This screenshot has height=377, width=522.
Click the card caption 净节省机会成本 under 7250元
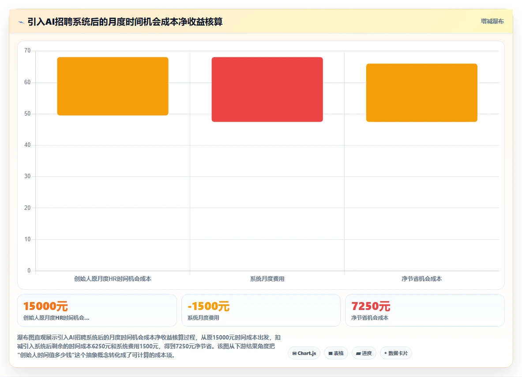(370, 318)
